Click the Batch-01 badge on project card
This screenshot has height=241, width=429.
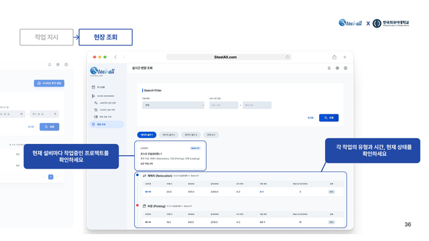tap(195, 148)
